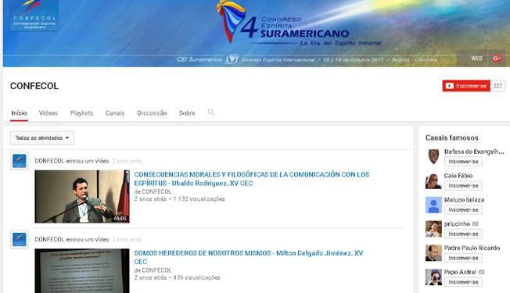Click CONFECOL avatar beside first upload

(x=20, y=161)
